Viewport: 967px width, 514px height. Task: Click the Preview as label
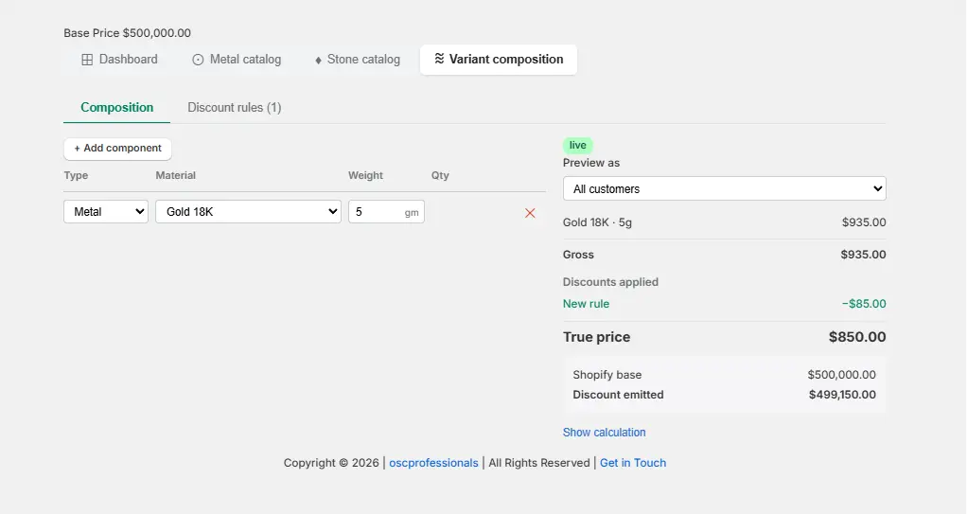tap(591, 163)
